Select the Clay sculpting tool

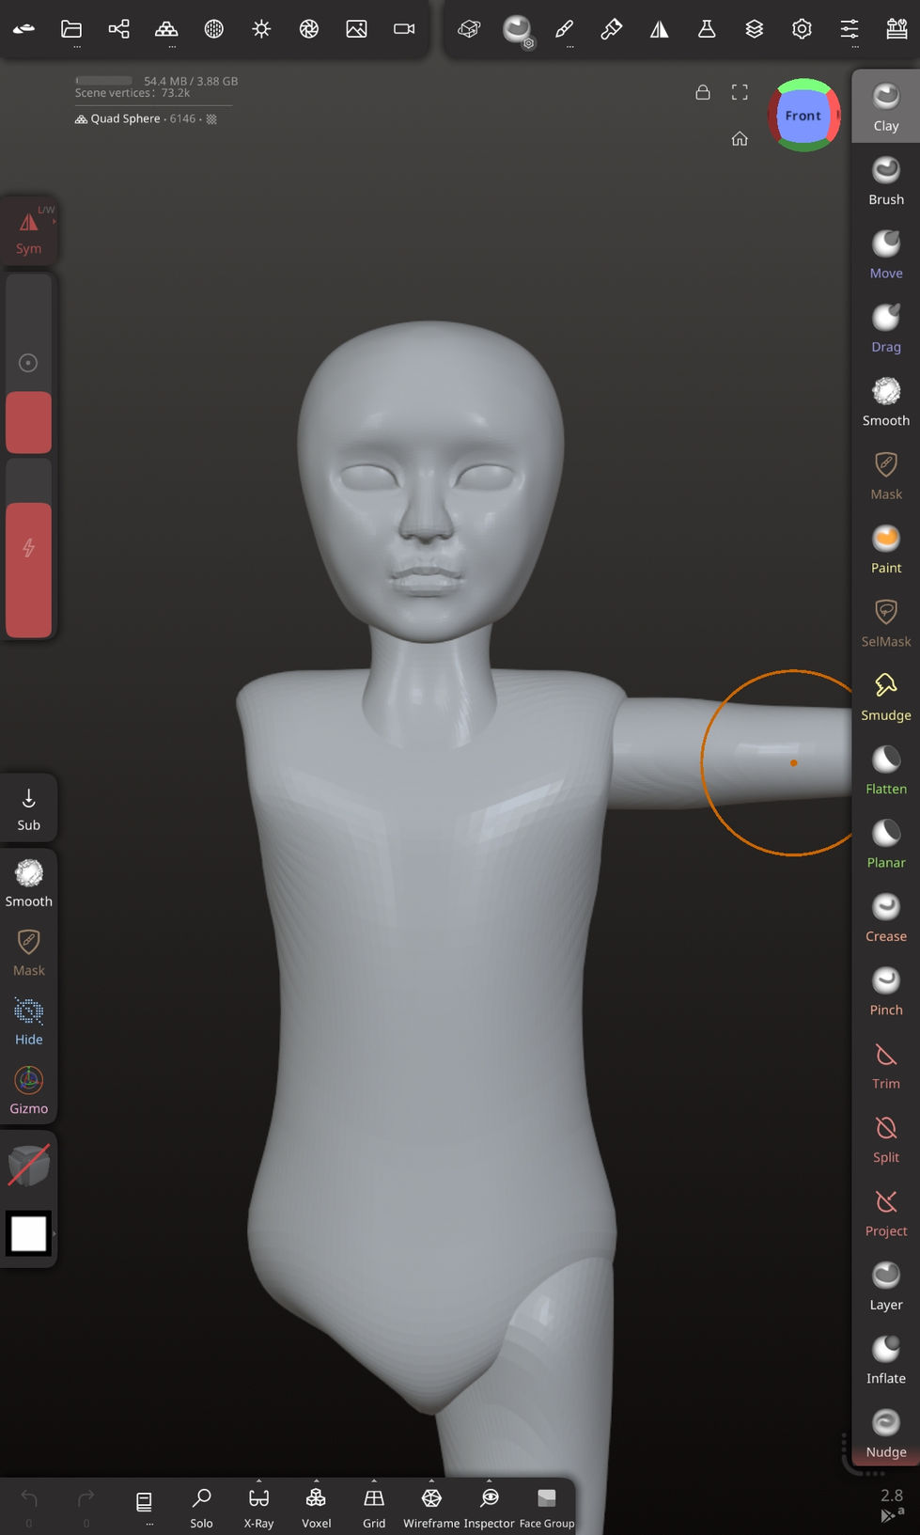(885, 106)
